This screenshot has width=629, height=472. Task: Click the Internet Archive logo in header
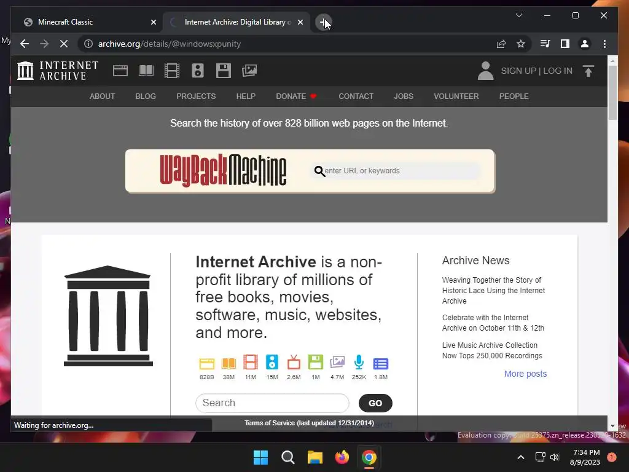(58, 71)
